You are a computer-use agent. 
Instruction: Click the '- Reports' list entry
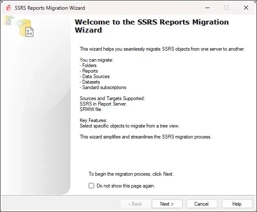coord(89,71)
